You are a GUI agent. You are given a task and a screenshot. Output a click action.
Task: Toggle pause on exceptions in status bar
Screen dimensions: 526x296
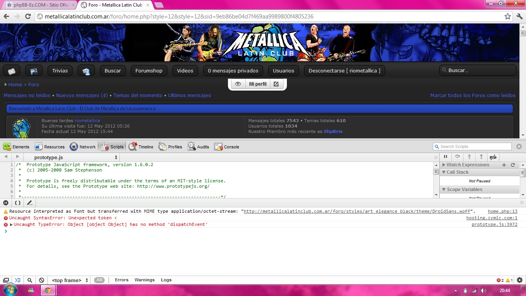click(6, 203)
